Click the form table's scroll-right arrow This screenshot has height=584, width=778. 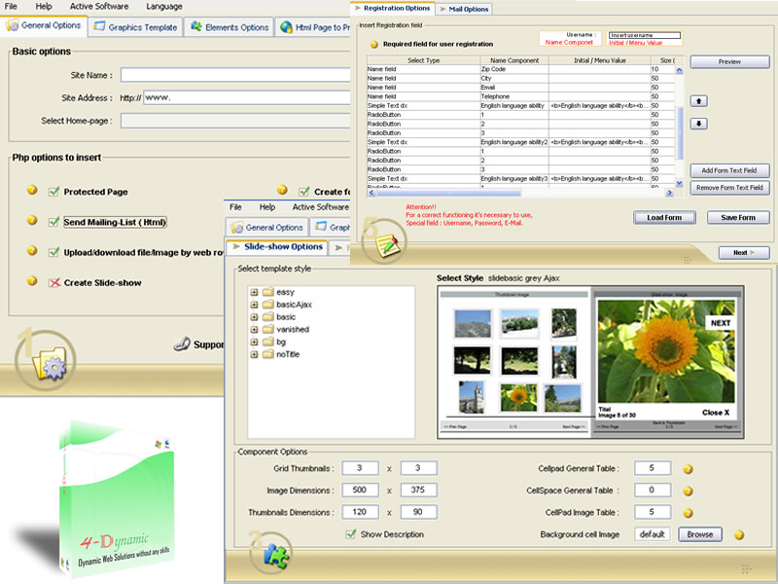coord(669,193)
